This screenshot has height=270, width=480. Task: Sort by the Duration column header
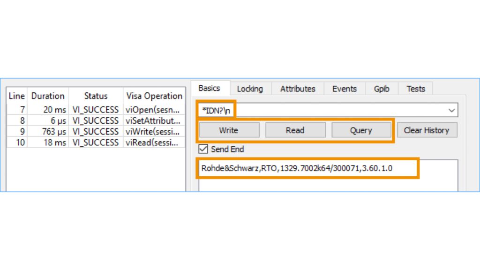[48, 96]
